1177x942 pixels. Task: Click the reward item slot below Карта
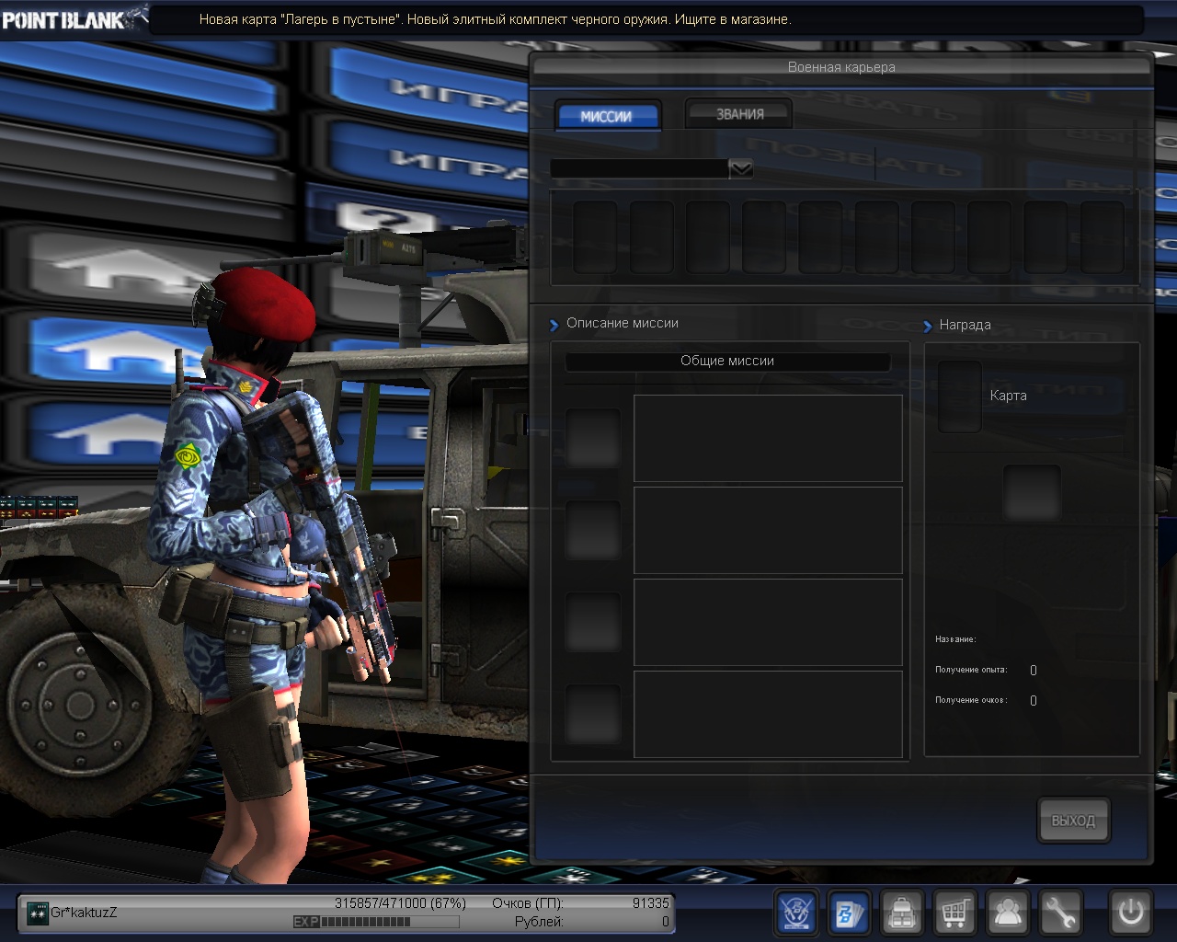pyautogui.click(x=1032, y=493)
